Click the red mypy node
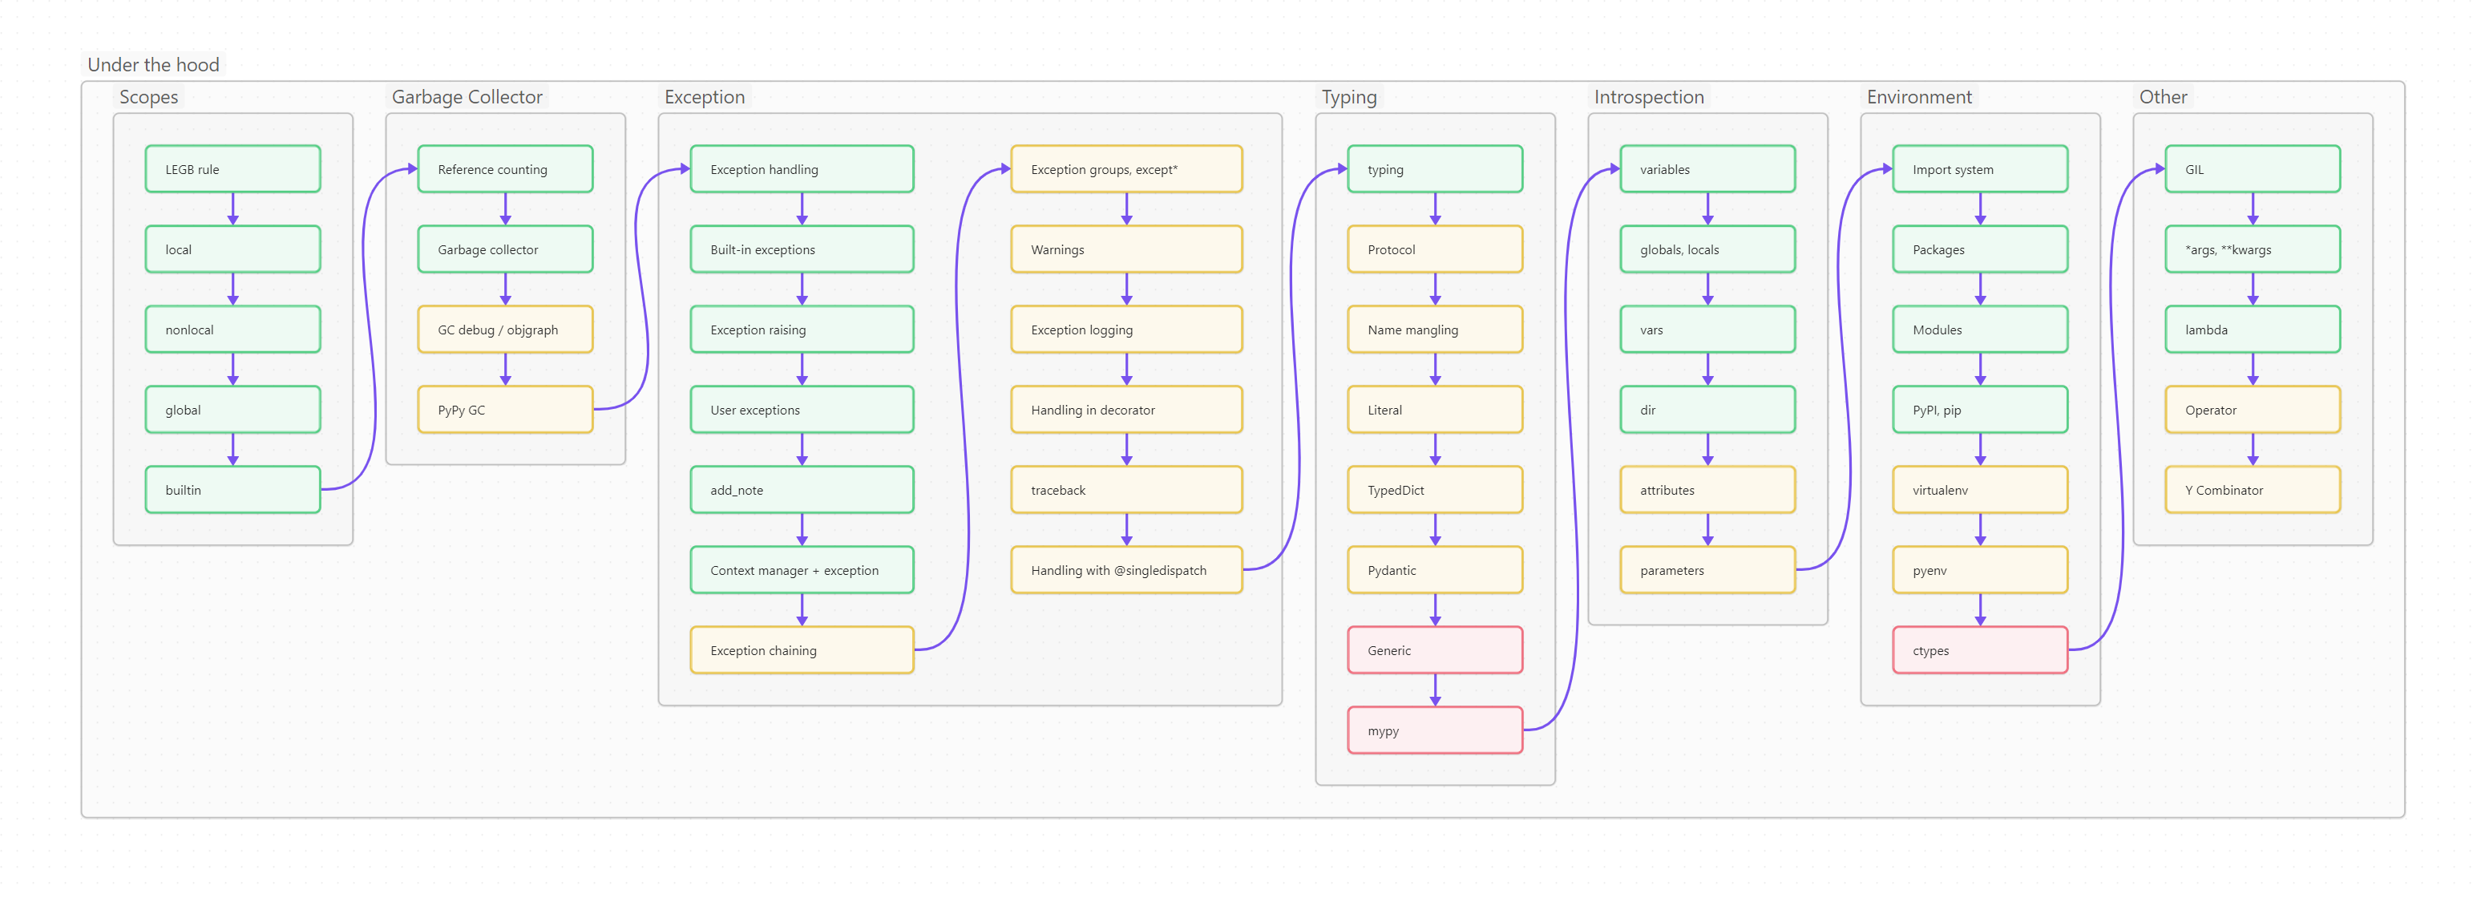 (1434, 730)
